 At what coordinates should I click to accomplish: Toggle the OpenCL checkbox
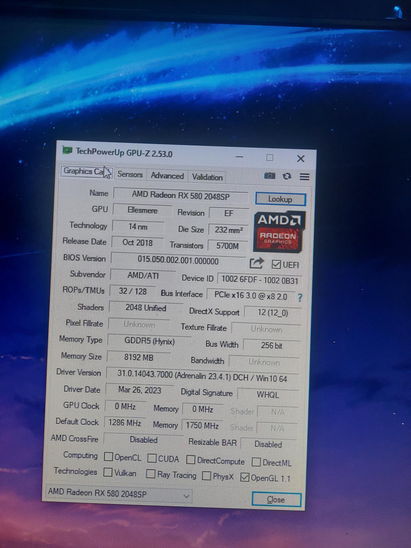tap(108, 456)
